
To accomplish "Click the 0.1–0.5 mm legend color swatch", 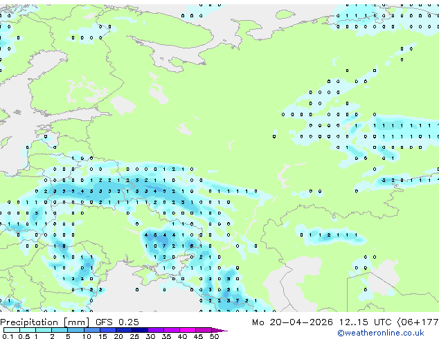I will pos(12,330).
